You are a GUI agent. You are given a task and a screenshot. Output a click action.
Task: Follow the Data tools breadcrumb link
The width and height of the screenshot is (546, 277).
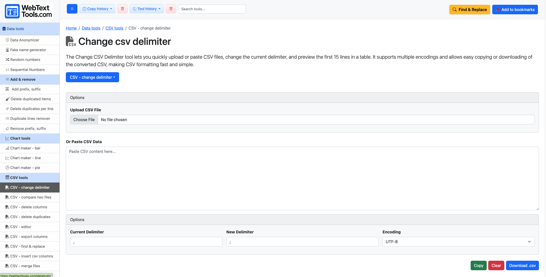point(91,28)
